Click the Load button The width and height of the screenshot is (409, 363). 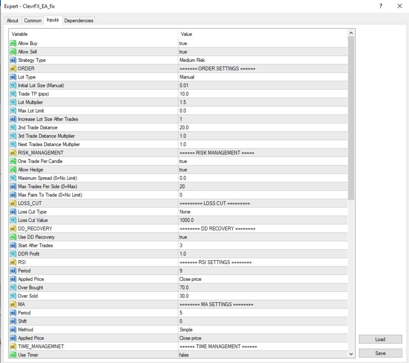pyautogui.click(x=380, y=339)
